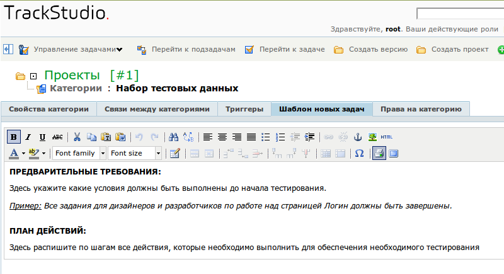Toggle underline text formatting
The image size is (504, 274).
click(x=42, y=137)
